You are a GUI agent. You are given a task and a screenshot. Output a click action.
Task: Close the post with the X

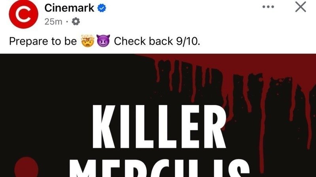301,7
